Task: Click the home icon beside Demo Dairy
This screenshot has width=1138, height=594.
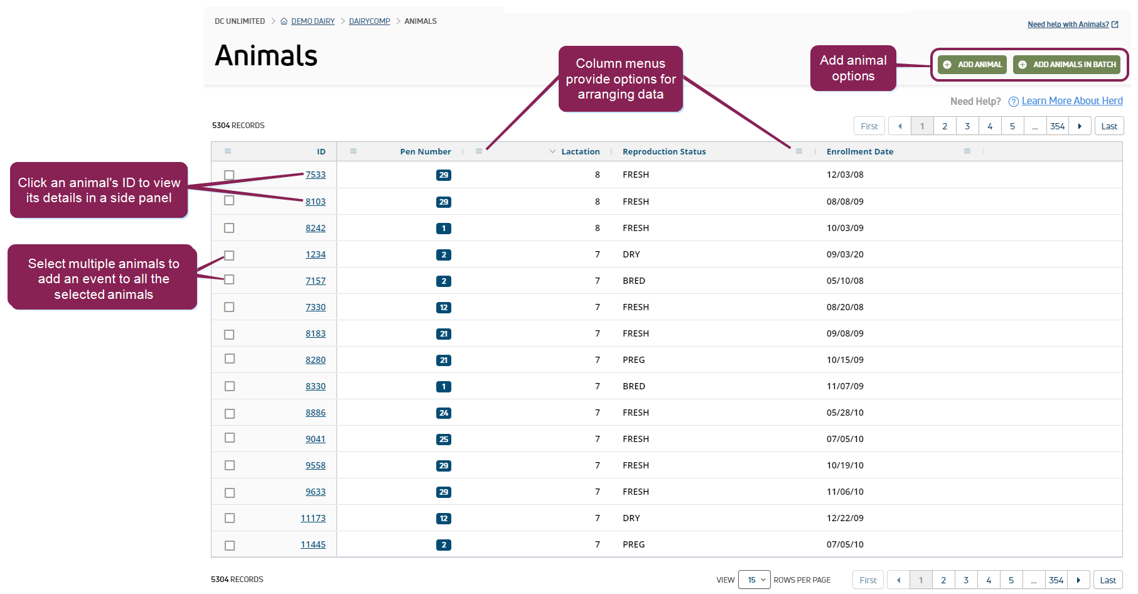Action: click(284, 21)
